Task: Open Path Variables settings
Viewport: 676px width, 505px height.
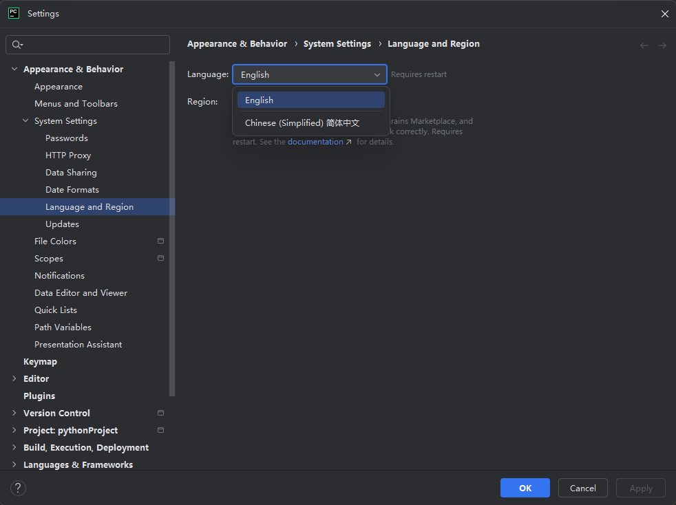Action: (x=63, y=327)
